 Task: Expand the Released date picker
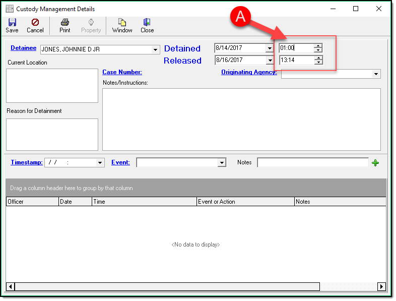[270, 61]
